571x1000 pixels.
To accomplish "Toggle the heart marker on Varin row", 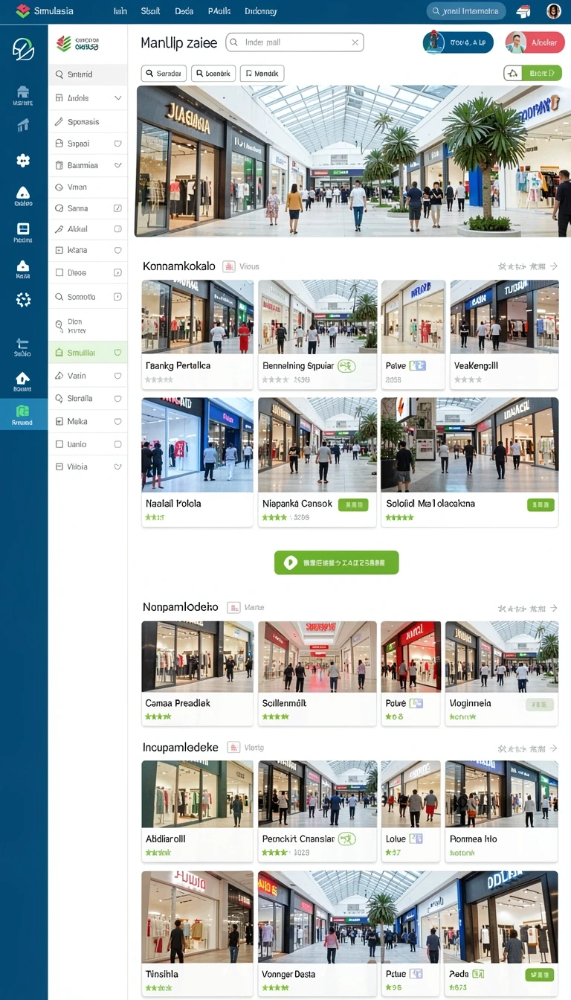I will point(117,376).
